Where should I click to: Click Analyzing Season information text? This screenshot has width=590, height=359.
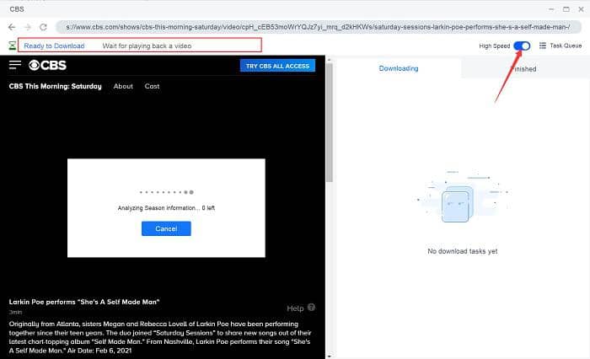click(x=166, y=207)
